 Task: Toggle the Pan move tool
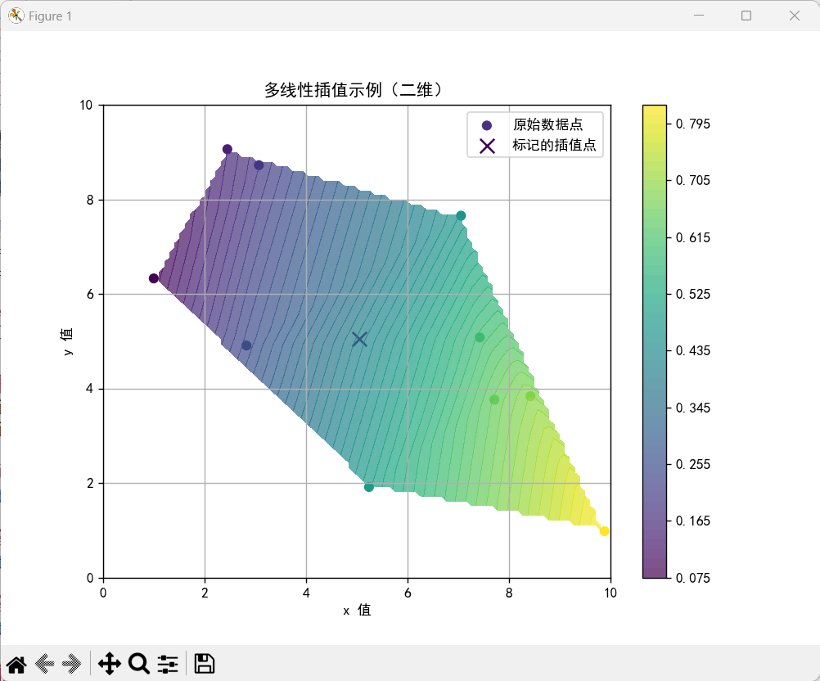click(109, 663)
